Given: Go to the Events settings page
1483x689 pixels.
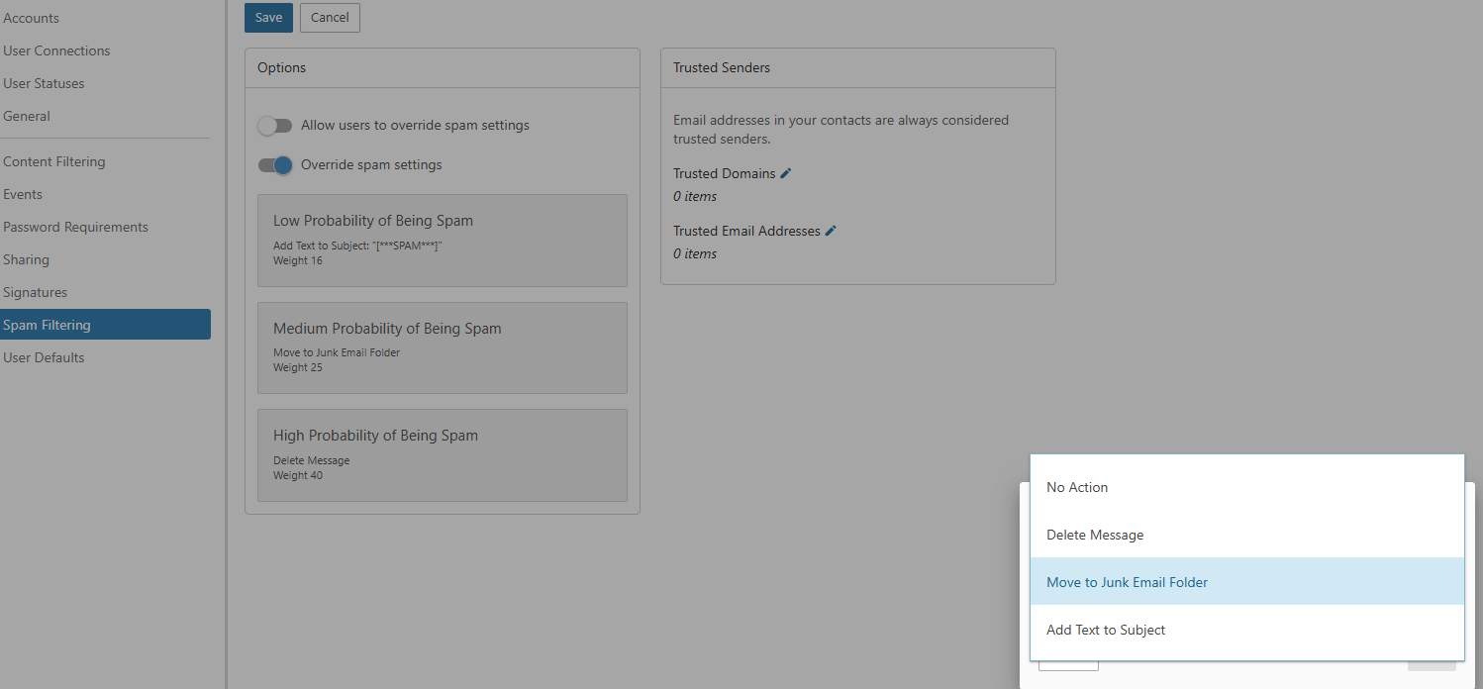Looking at the screenshot, I should pyautogui.click(x=23, y=194).
